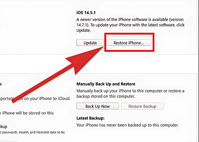Viewport: 199px width, 142px height.
Task: Click the iOS 14.5.1 version heading
Action: (86, 13)
